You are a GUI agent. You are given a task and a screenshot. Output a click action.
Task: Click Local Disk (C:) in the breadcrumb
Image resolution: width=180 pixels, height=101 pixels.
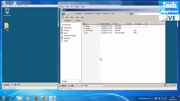coord(88,14)
